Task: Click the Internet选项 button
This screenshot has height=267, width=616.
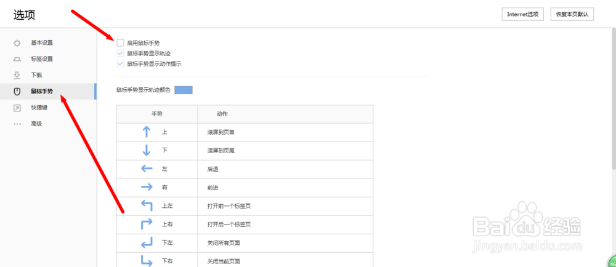Action: (x=522, y=14)
